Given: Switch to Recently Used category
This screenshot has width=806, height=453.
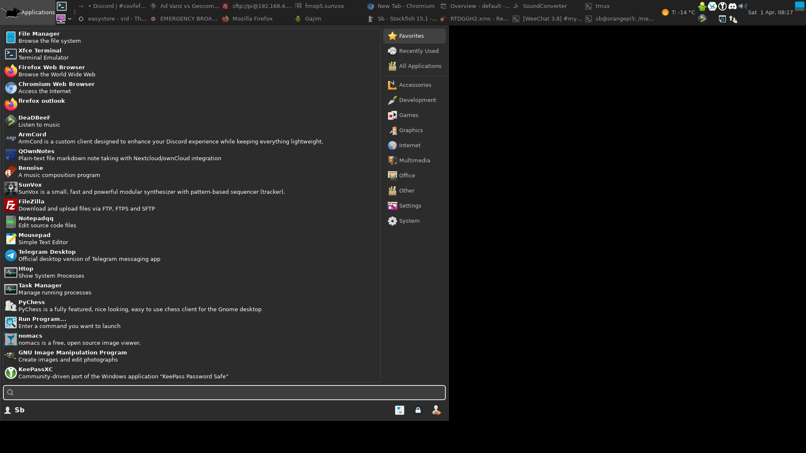Looking at the screenshot, I should pos(414,51).
